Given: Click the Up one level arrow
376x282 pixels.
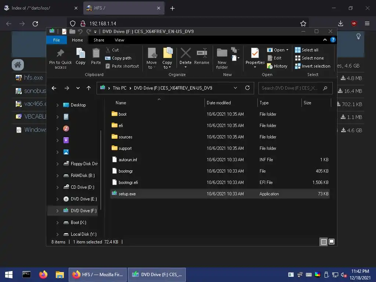Looking at the screenshot, I should click(89, 88).
